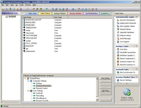Screen dimensions: 141x108
Task: Click the large Policy View globe icon
Action: 127,92
